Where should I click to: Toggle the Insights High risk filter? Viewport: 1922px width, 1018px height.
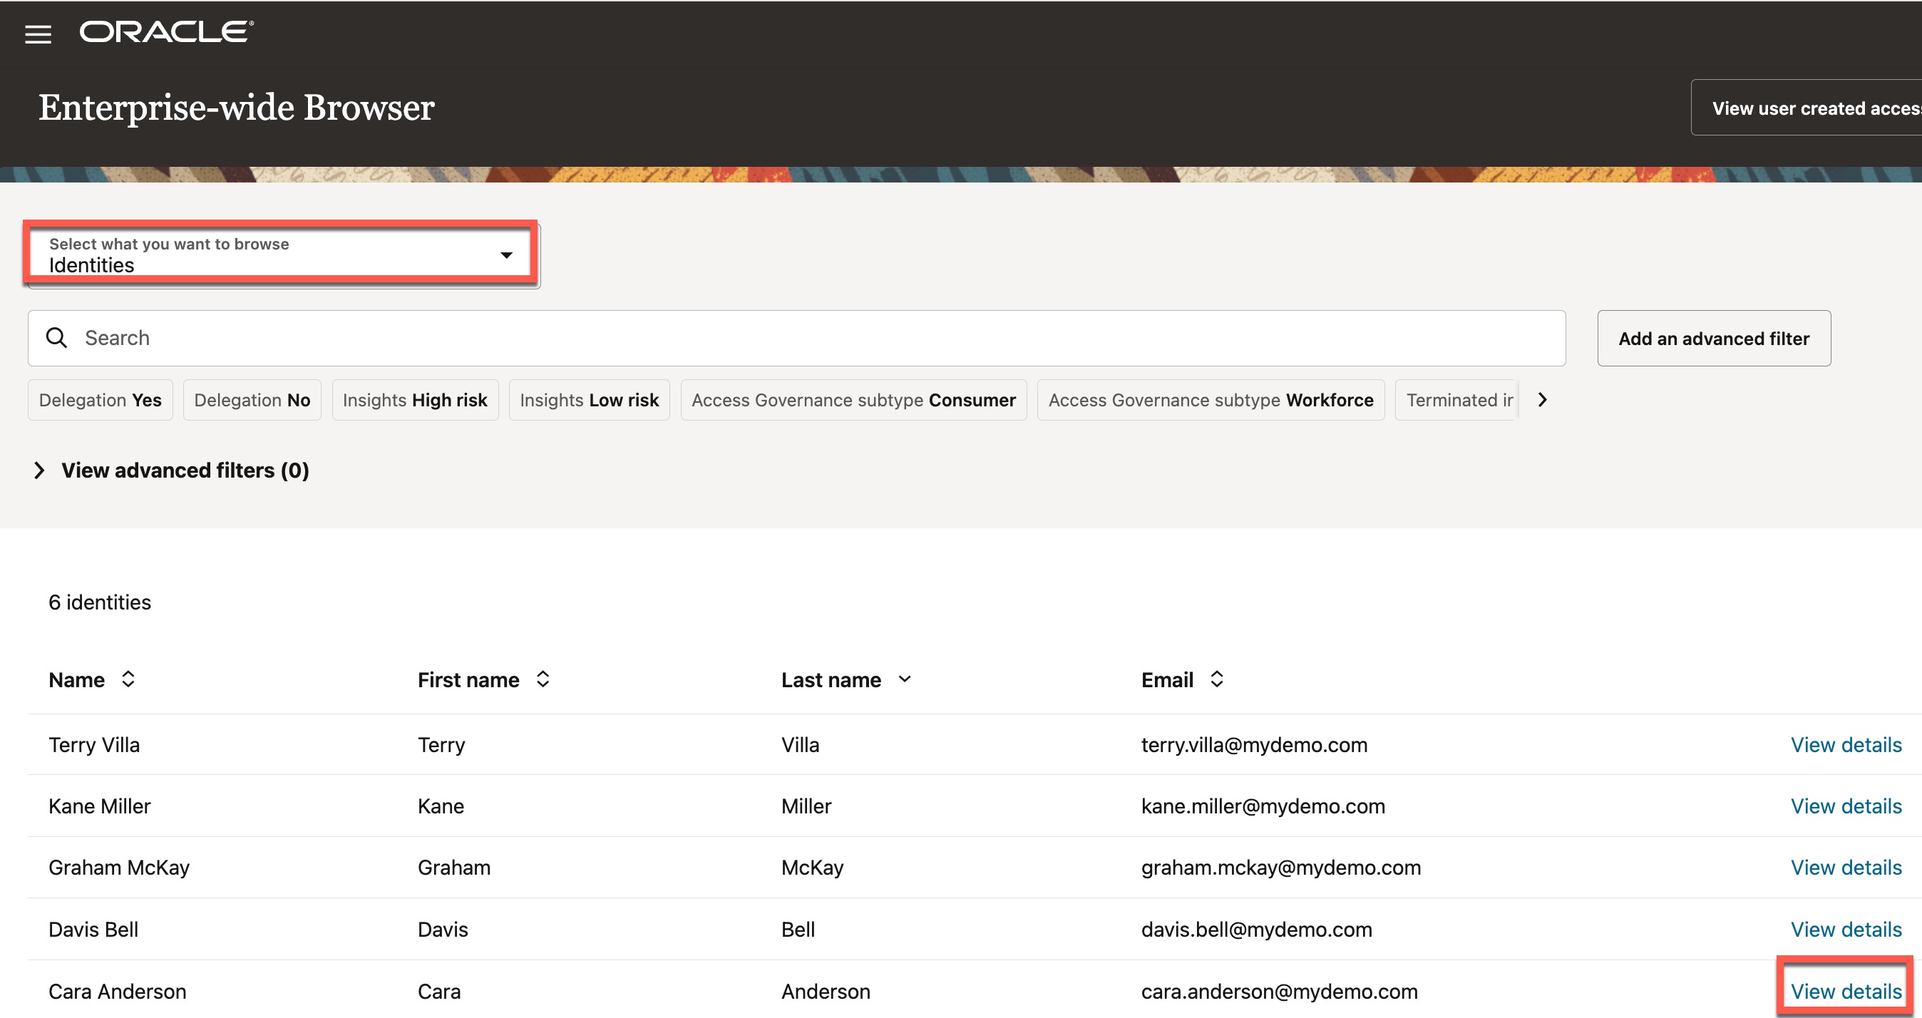415,400
